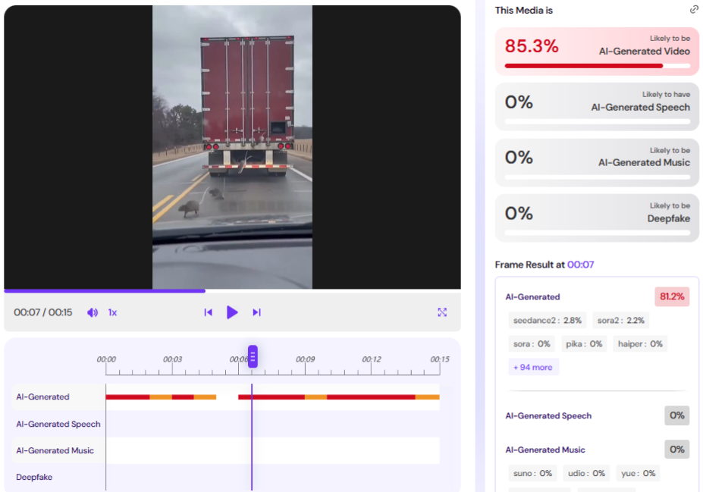Expand the '+ 94 more' models list
The width and height of the screenshot is (703, 492).
pyautogui.click(x=533, y=367)
